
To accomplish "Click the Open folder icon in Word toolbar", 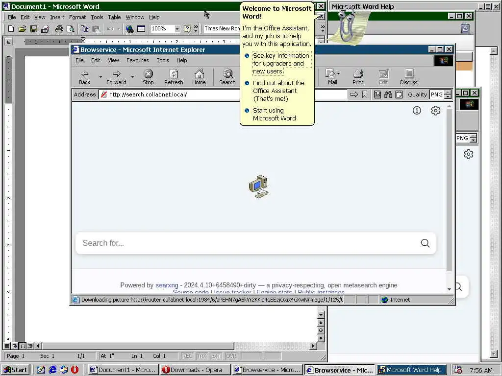I will tap(22, 29).
